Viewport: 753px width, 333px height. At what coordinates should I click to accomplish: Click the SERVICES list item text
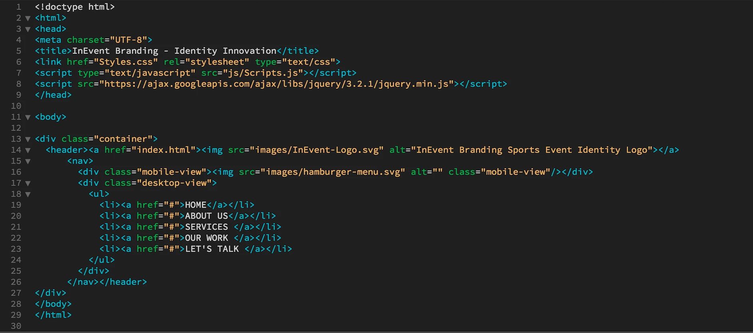point(206,227)
